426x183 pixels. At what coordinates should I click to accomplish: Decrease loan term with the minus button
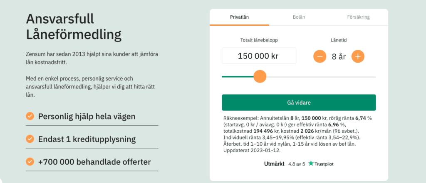click(319, 56)
